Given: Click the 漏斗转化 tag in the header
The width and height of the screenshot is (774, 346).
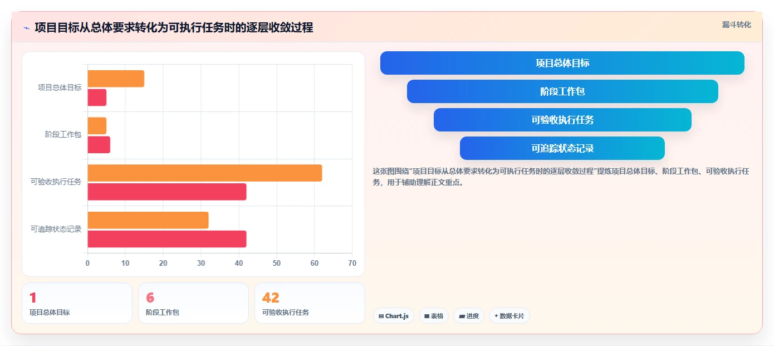Looking at the screenshot, I should pos(736,25).
